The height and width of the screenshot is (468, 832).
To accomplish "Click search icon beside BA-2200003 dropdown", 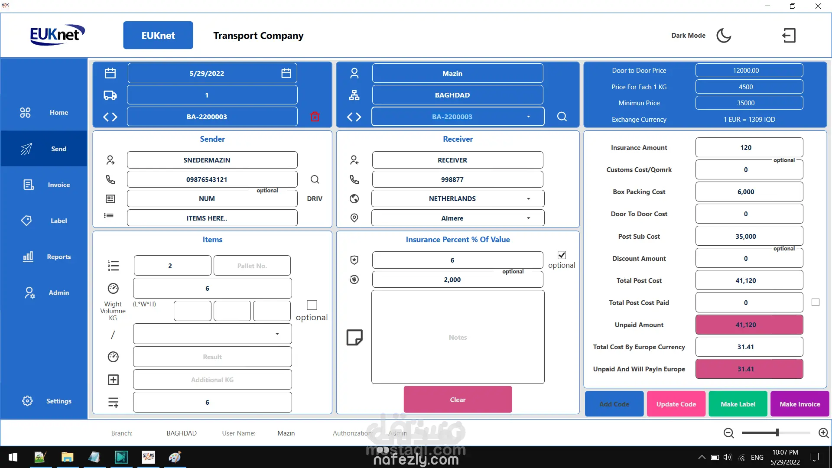I will [562, 117].
